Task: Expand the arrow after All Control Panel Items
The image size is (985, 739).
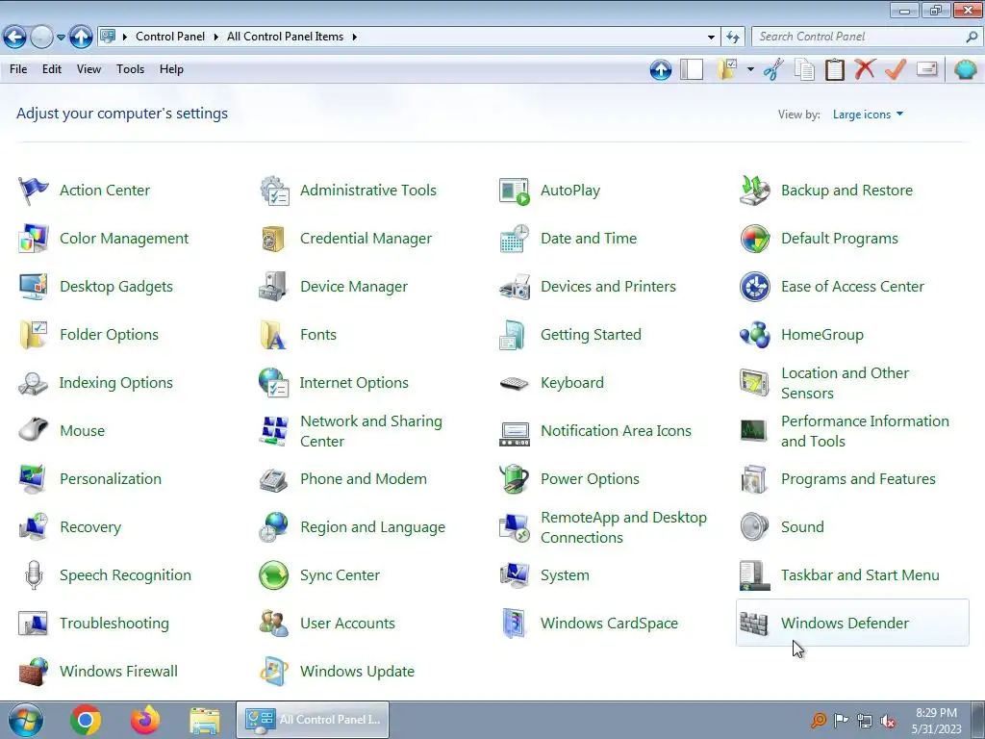Action: point(355,38)
